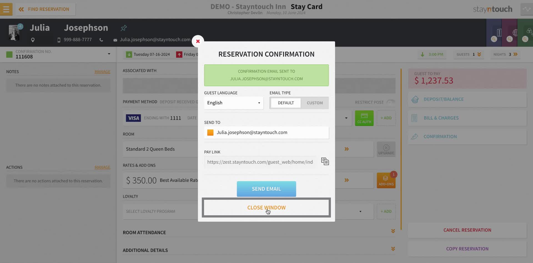The image size is (533, 263).
Task: Expand the Guests count chevrons
Action: (x=479, y=54)
